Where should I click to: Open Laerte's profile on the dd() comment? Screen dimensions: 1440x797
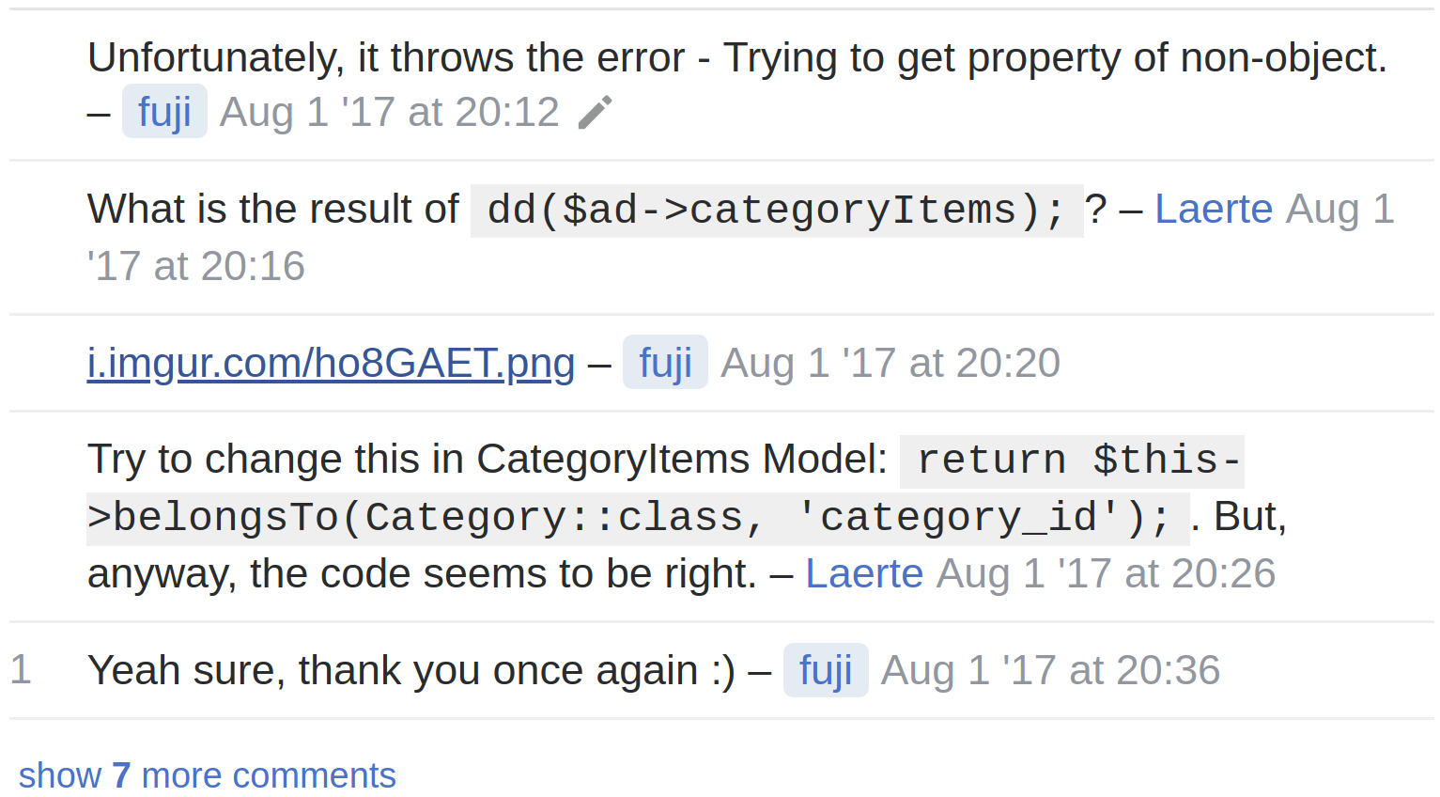point(1213,209)
